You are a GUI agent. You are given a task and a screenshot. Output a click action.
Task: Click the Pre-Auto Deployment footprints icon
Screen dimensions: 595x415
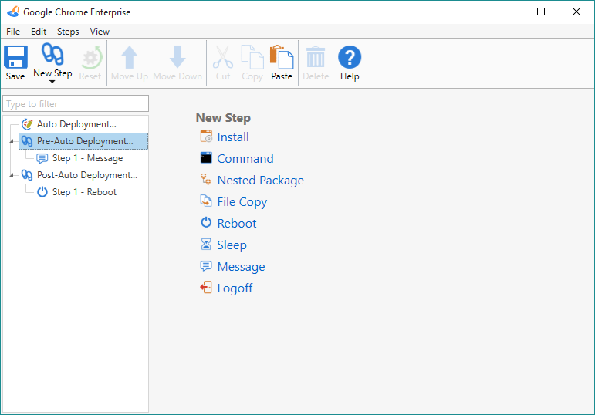[x=27, y=141]
